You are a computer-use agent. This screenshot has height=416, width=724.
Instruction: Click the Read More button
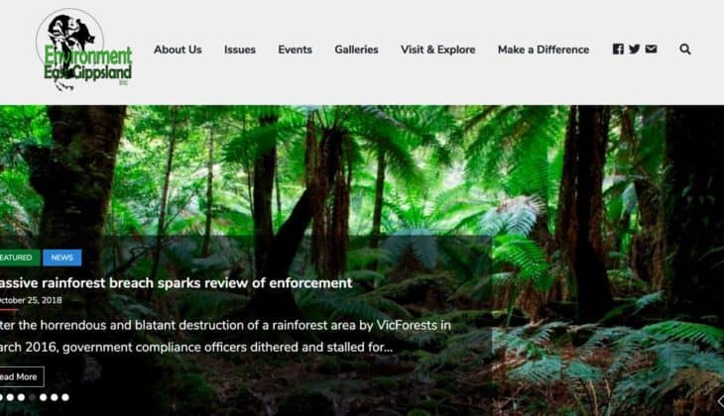pos(21,376)
